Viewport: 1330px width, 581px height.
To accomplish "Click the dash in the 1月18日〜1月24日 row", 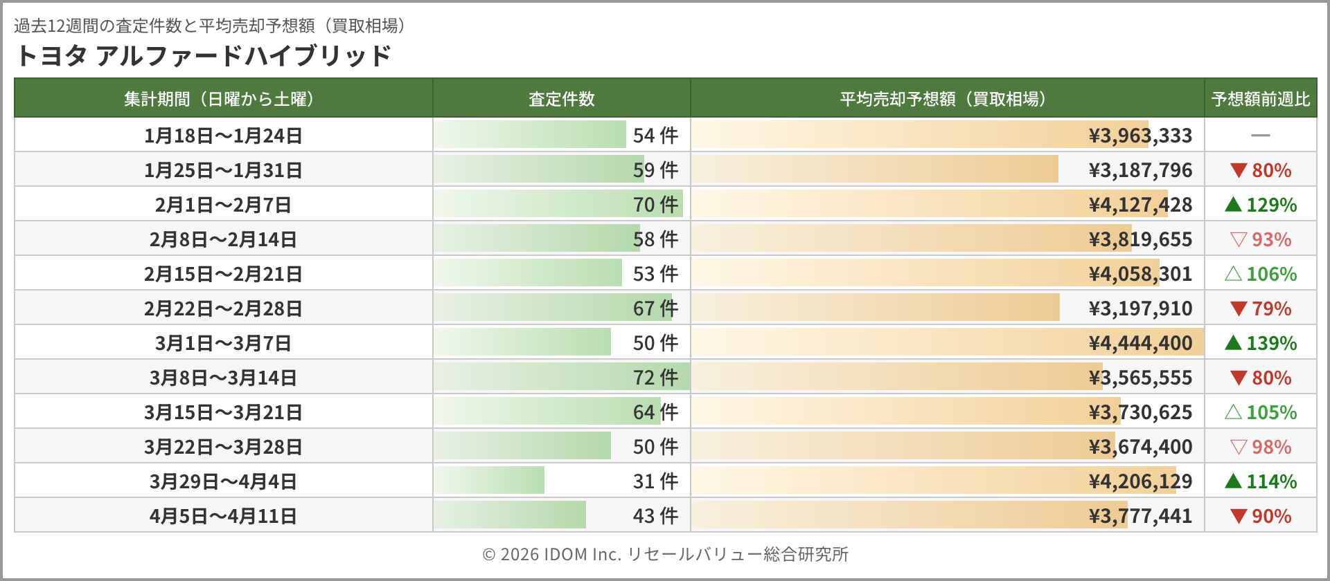I will click(1260, 136).
